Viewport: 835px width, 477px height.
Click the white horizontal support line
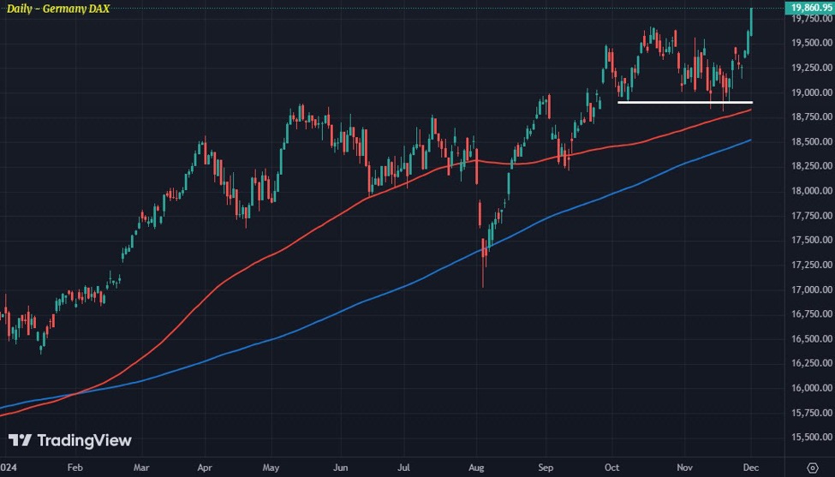click(685, 102)
